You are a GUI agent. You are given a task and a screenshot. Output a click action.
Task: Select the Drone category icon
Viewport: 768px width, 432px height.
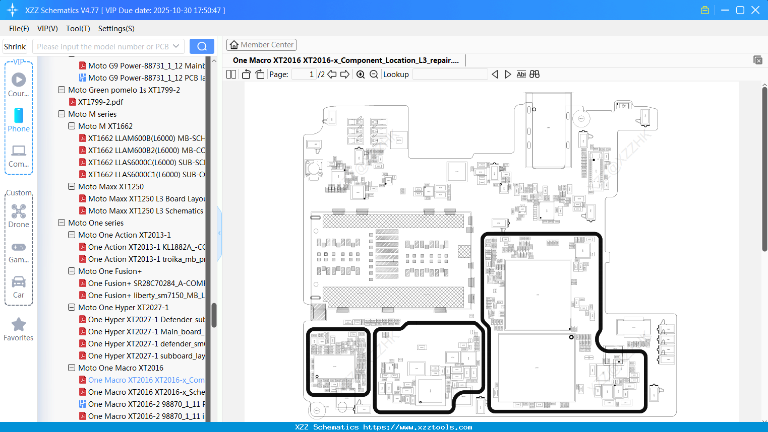(x=19, y=216)
